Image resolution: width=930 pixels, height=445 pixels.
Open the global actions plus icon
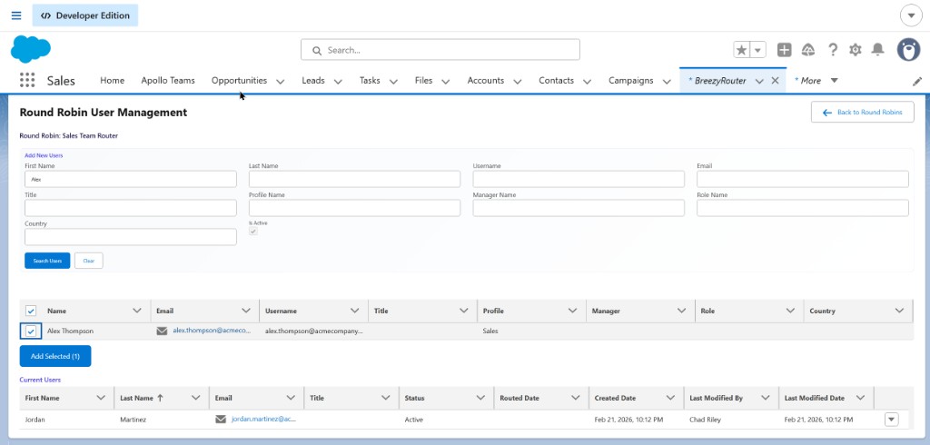(784, 50)
